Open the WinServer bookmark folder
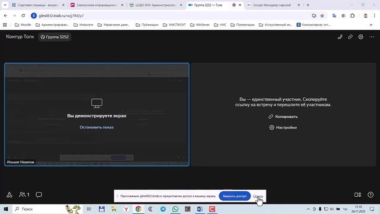 coord(200,25)
